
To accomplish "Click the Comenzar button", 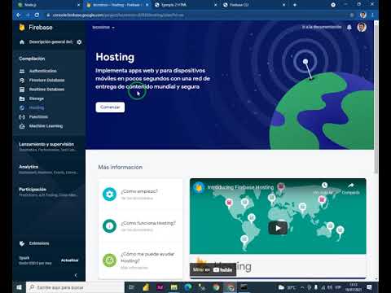I will click(x=110, y=107).
